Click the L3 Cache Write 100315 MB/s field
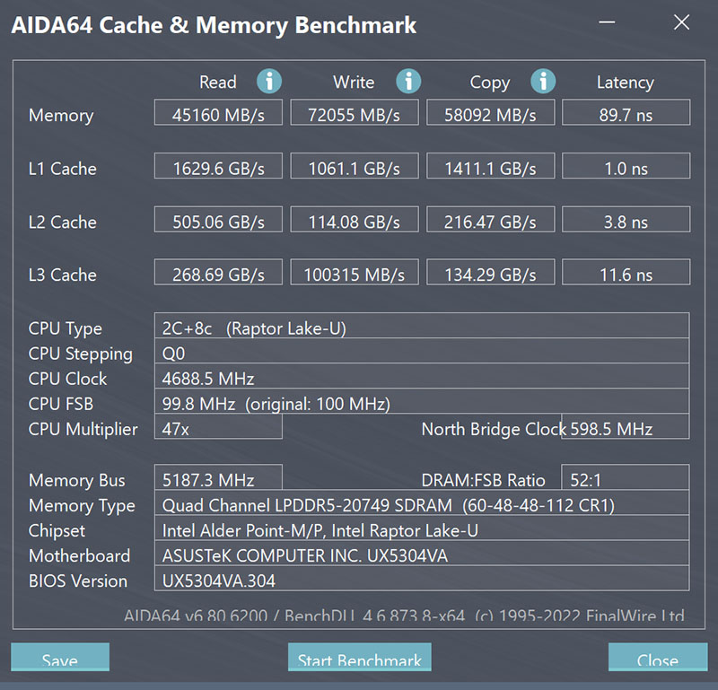The width and height of the screenshot is (718, 690). (355, 272)
